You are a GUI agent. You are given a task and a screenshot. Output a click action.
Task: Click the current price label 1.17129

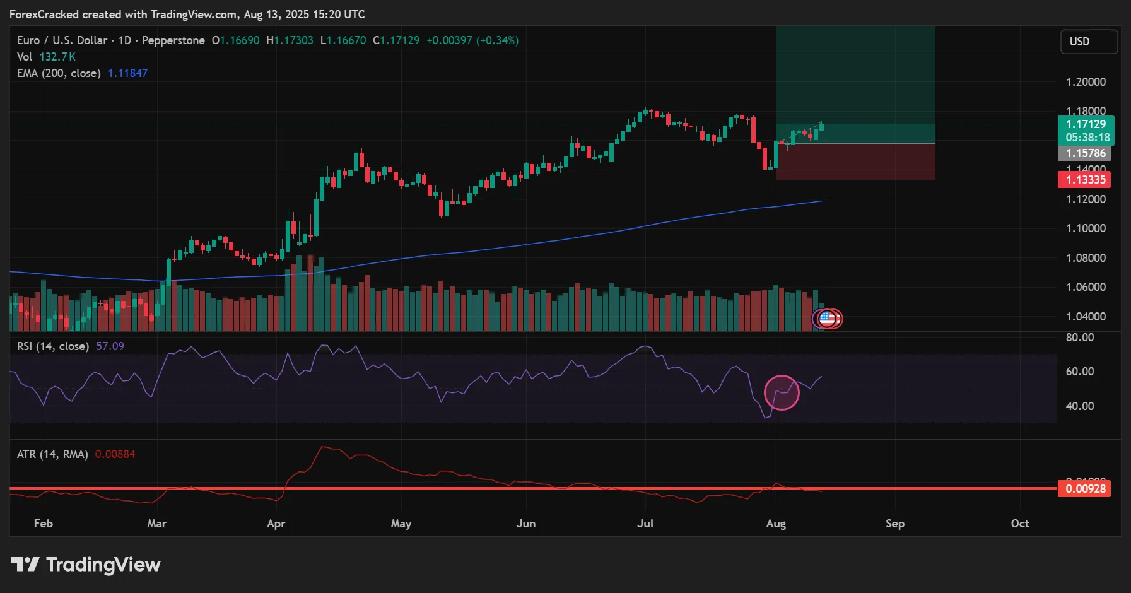pyautogui.click(x=1088, y=124)
